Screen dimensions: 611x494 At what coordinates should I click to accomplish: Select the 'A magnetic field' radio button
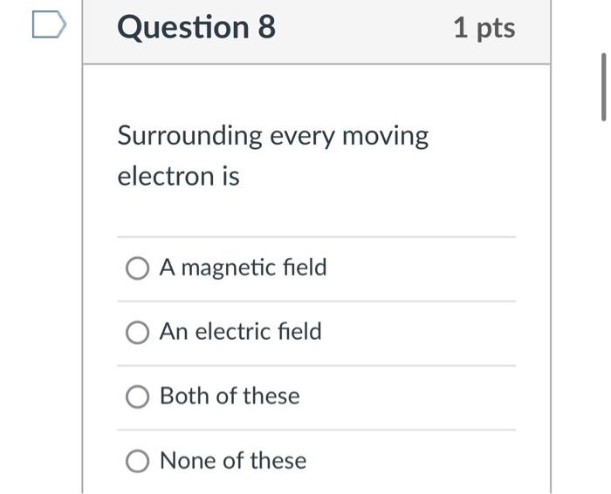[x=137, y=268]
